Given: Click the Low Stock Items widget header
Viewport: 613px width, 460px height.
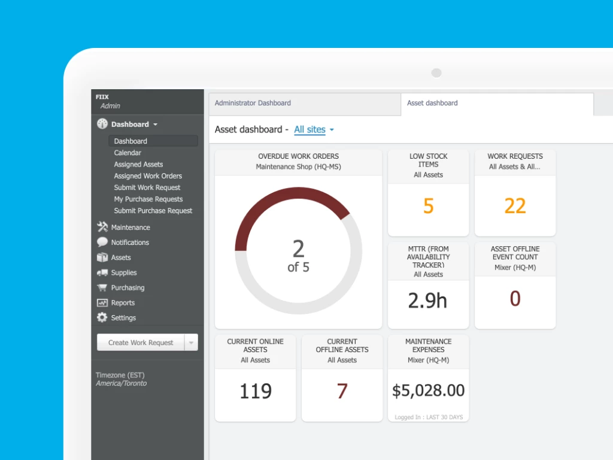Looking at the screenshot, I should [428, 166].
